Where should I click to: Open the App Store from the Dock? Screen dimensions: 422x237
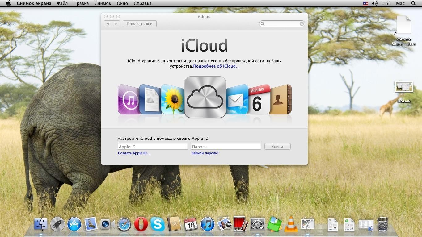point(74,224)
